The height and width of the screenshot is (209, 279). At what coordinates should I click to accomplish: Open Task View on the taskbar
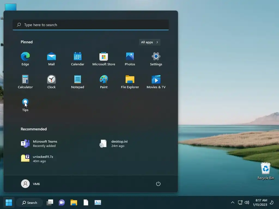[x=50, y=202]
